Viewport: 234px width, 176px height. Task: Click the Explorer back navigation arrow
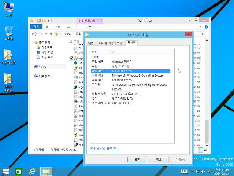click(x=34, y=34)
